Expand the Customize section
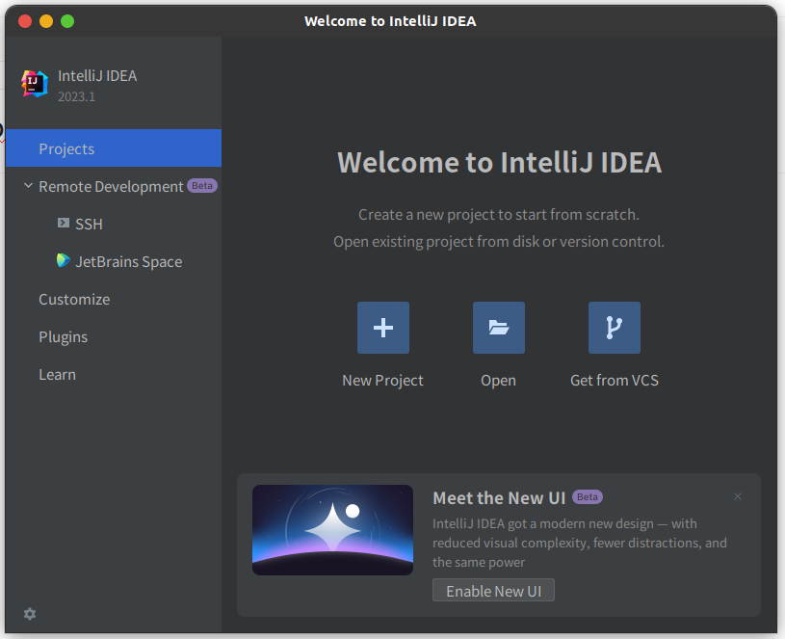 point(74,299)
